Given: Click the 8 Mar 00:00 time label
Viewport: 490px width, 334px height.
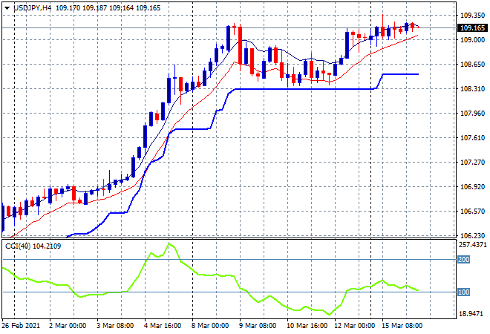Looking at the screenshot, I should click(210, 326).
